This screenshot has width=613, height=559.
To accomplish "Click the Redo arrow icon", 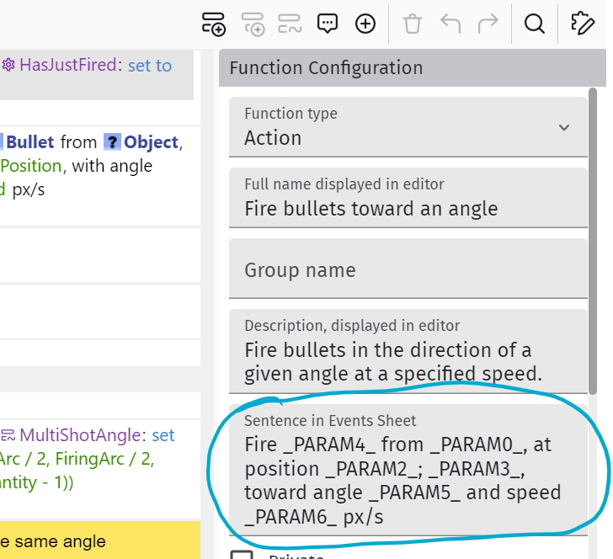I will 488,24.
